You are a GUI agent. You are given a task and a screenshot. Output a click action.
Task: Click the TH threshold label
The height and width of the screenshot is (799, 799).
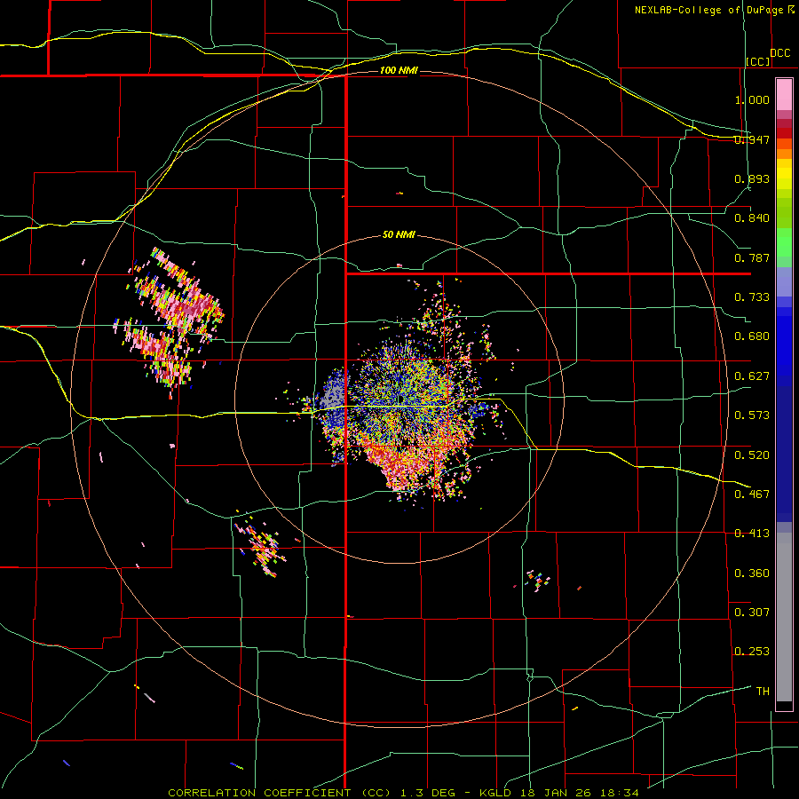pyautogui.click(x=763, y=692)
